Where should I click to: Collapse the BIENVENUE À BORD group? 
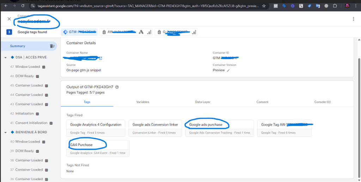pyautogui.click(x=6, y=132)
